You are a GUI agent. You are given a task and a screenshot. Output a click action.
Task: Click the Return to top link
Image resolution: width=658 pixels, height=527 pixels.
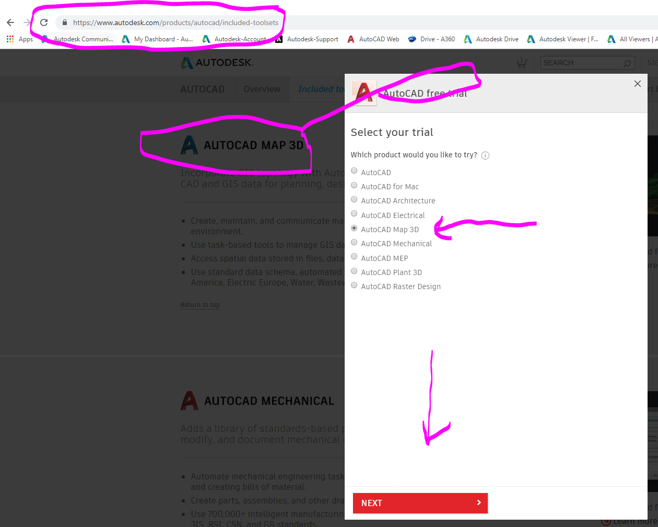[200, 305]
